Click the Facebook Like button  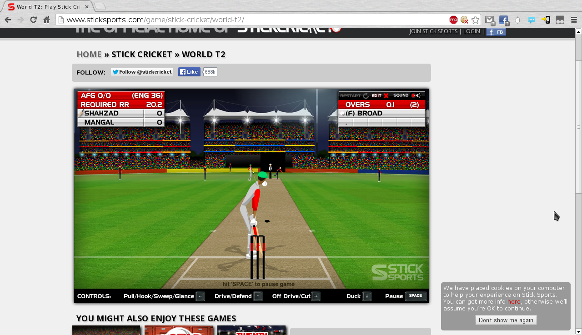click(x=189, y=72)
